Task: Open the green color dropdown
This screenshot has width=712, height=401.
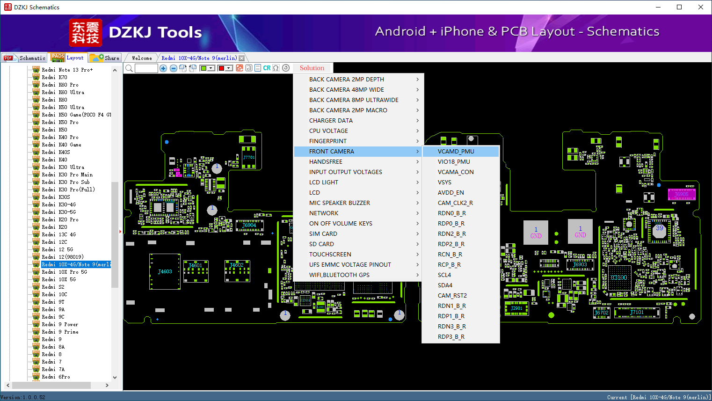Action: (211, 68)
